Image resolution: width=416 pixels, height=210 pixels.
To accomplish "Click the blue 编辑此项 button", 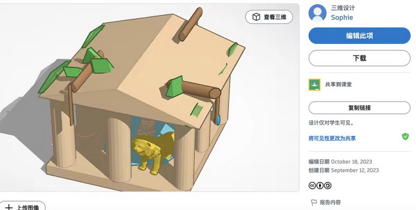I will (359, 36).
